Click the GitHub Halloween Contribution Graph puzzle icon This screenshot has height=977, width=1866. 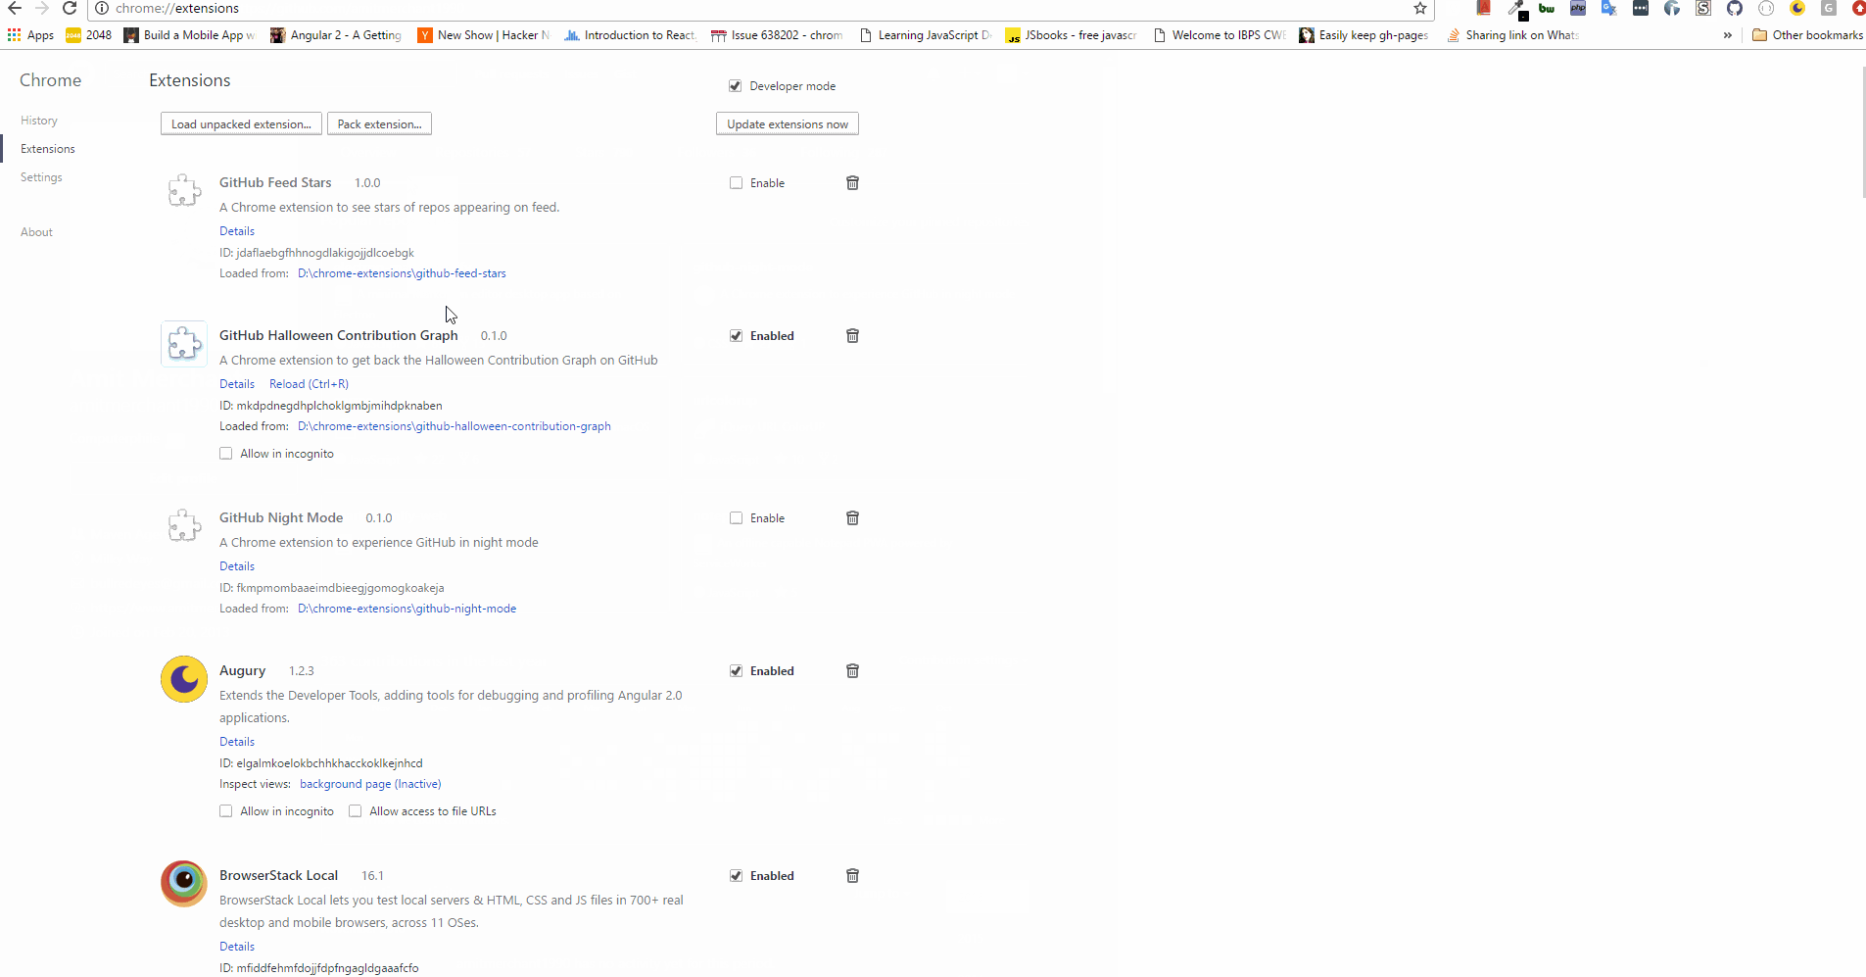click(x=184, y=344)
